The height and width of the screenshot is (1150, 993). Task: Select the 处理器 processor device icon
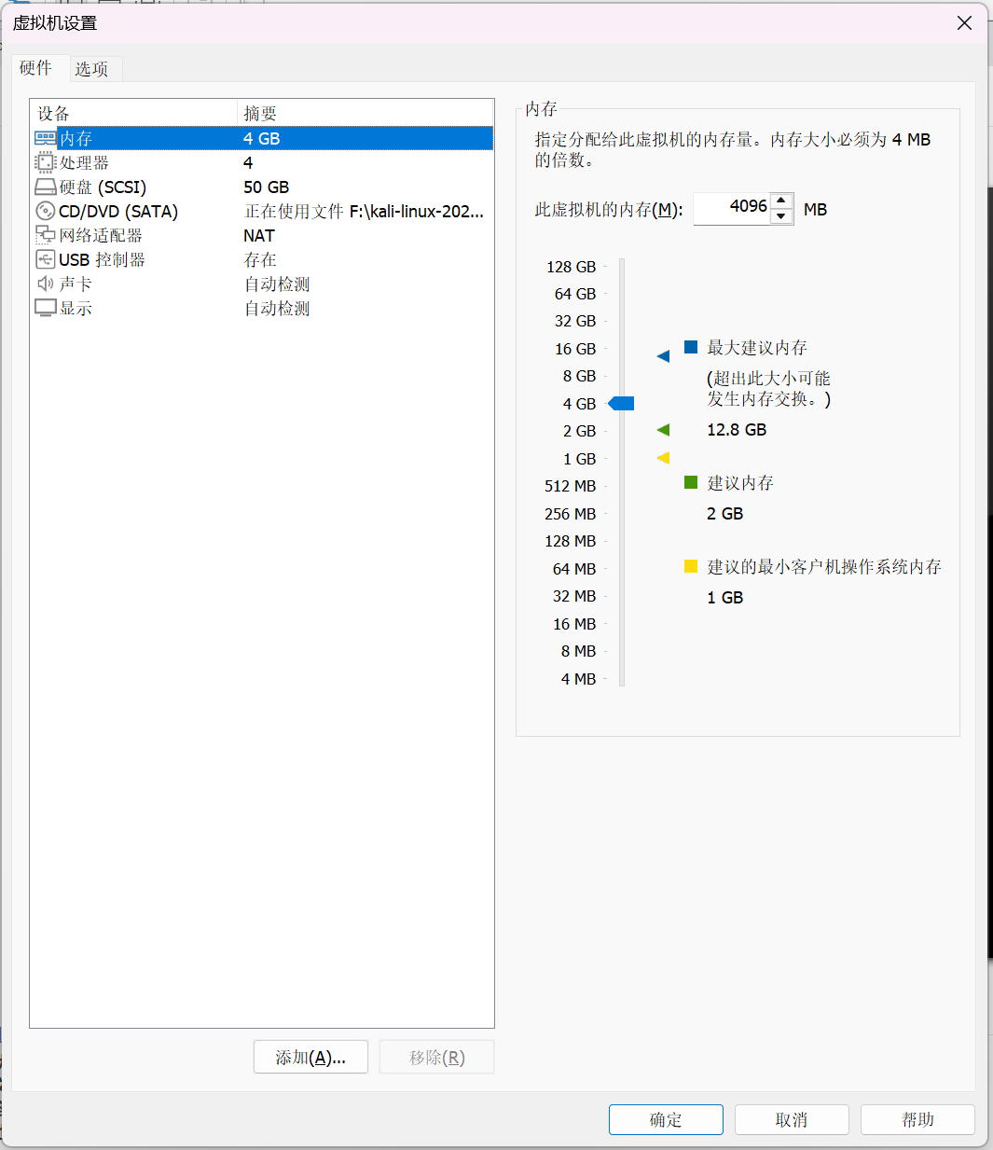click(x=46, y=162)
